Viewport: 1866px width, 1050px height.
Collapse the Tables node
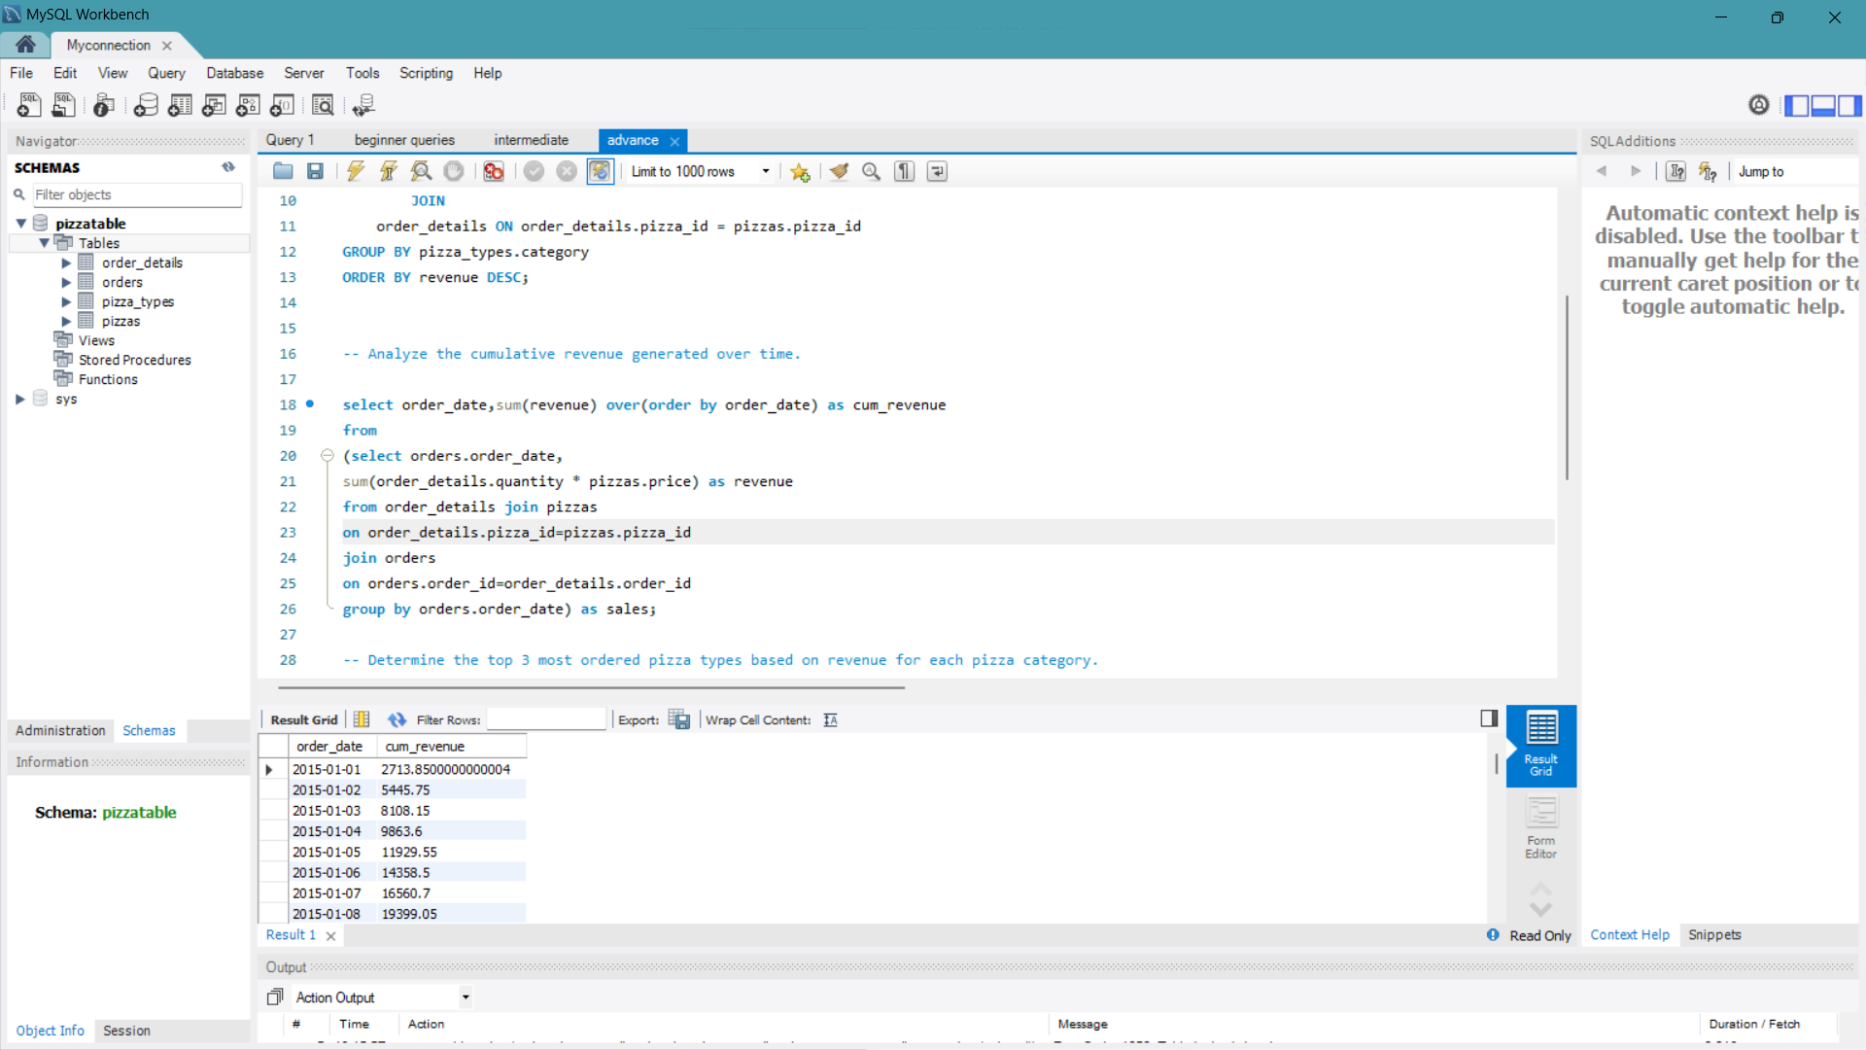(45, 243)
